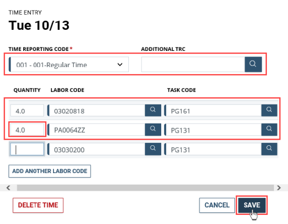Click the TASK CODE column header
The height and width of the screenshot is (224, 288).
pyautogui.click(x=181, y=90)
